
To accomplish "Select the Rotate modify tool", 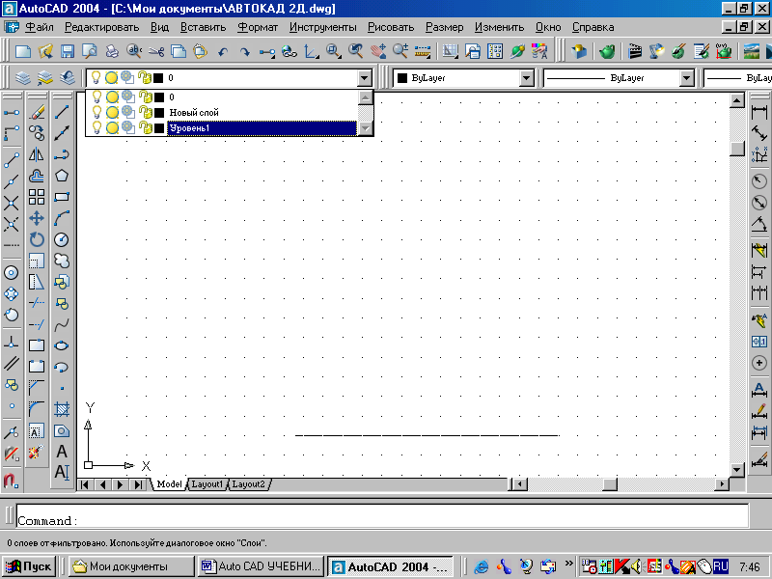I will pos(37,239).
